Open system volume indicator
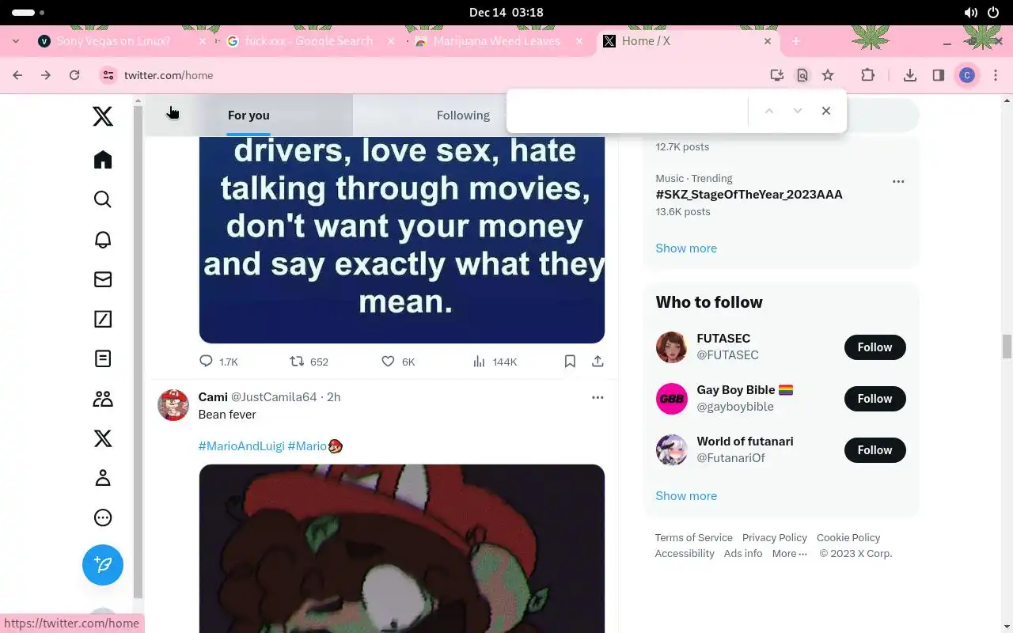The height and width of the screenshot is (633, 1013). coord(971,13)
